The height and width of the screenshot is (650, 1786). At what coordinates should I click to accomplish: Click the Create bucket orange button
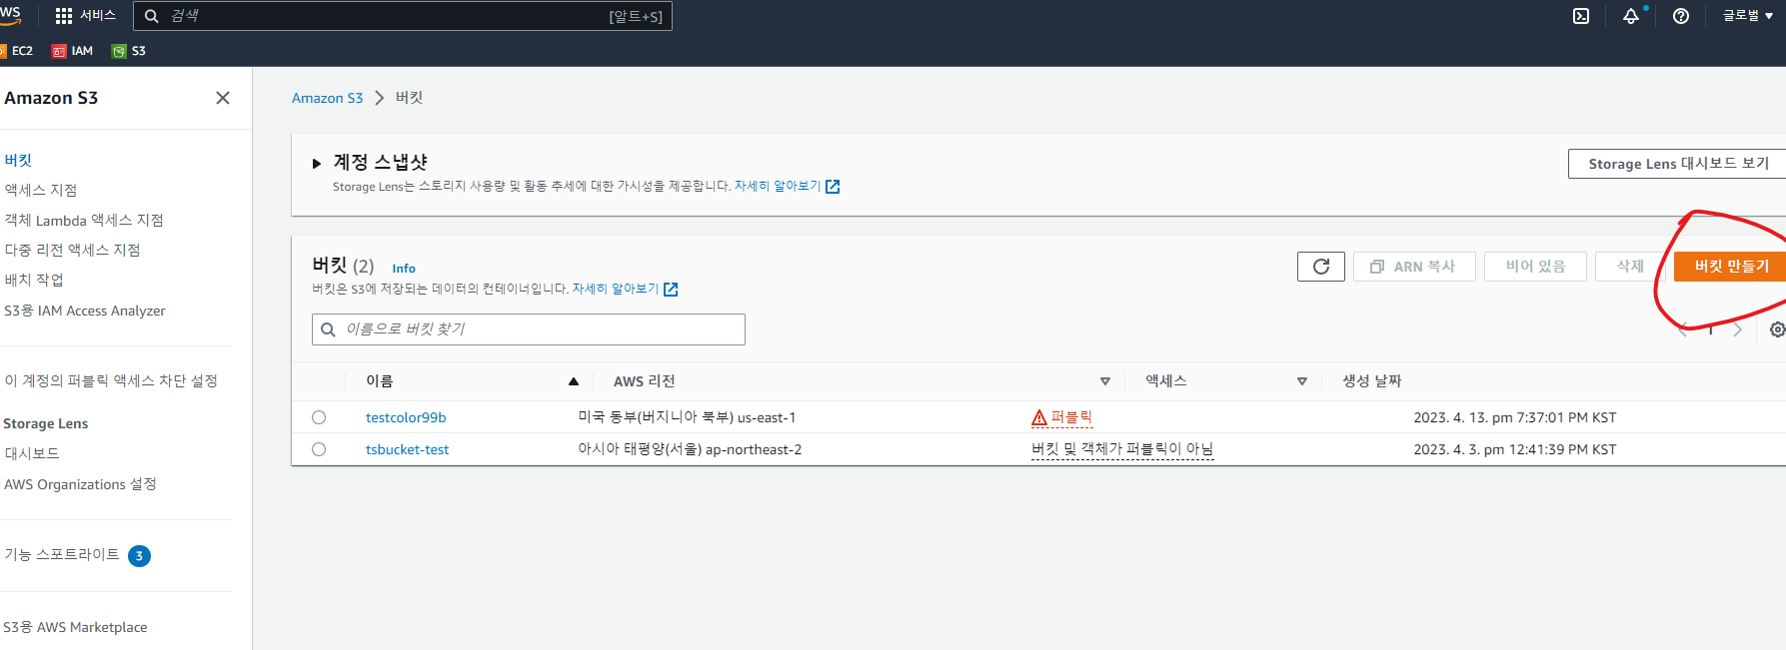coord(1730,267)
